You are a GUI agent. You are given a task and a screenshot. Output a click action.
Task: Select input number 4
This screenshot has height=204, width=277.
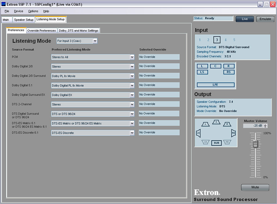(226, 40)
